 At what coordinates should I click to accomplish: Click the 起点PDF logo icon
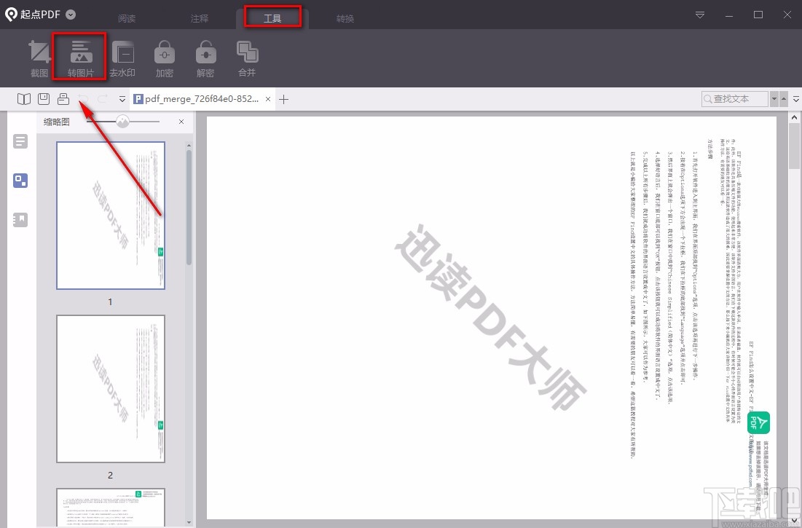point(11,15)
